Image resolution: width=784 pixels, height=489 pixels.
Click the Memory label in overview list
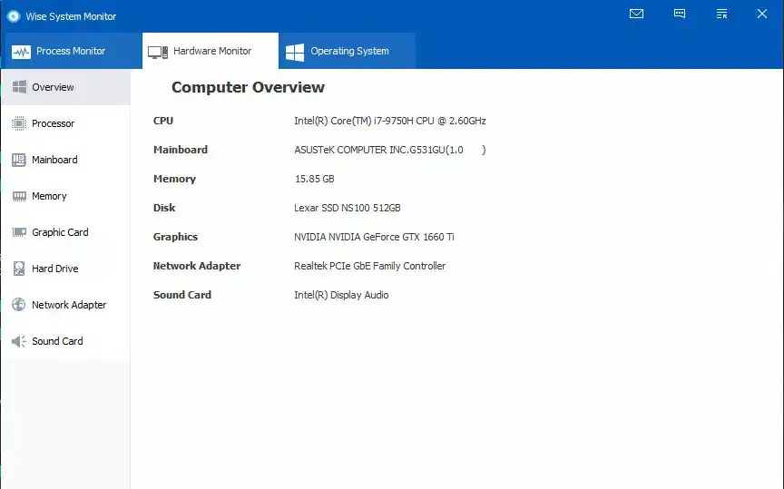click(174, 179)
